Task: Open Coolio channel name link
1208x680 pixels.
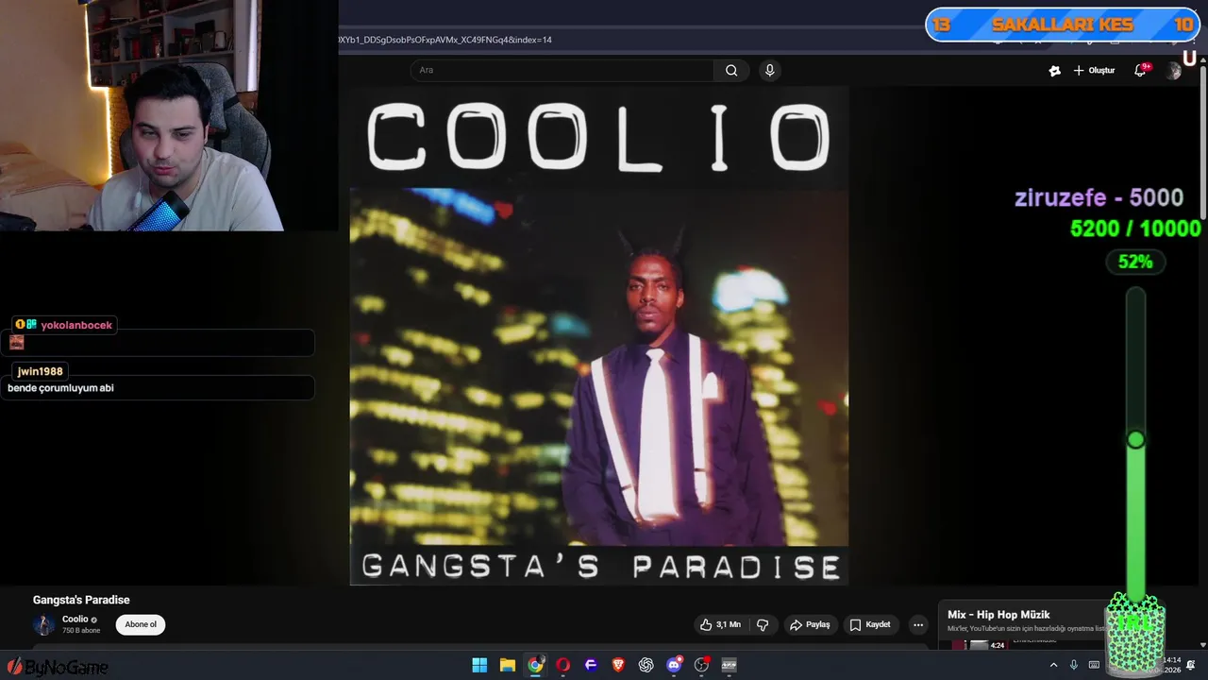Action: tap(75, 620)
